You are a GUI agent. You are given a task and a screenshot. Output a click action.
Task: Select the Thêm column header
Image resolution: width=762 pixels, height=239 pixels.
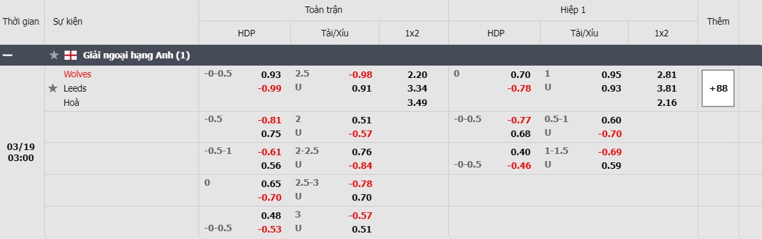(x=718, y=22)
